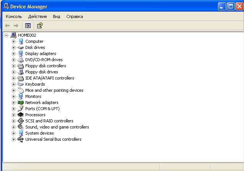Viewport: 244px width, 171px height.
Task: Open the Консоль menu
Action: click(14, 16)
